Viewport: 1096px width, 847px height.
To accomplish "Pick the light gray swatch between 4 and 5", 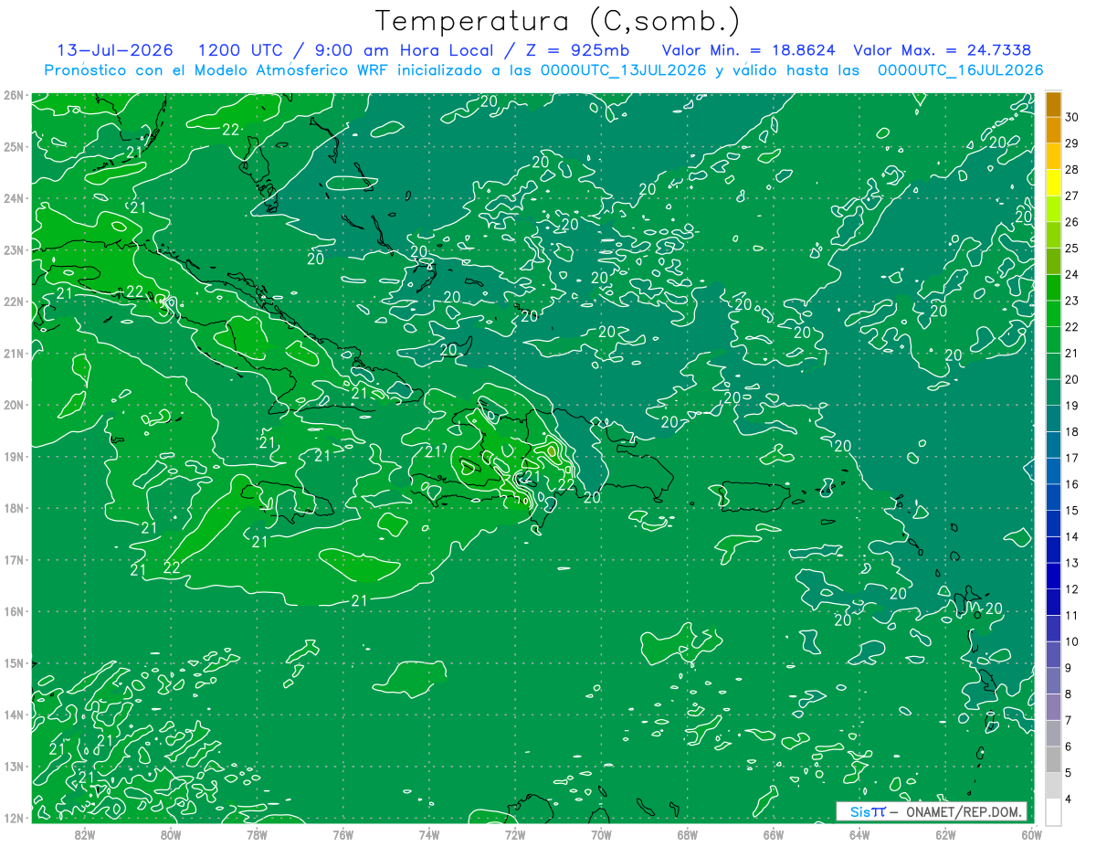I will point(1053,786).
